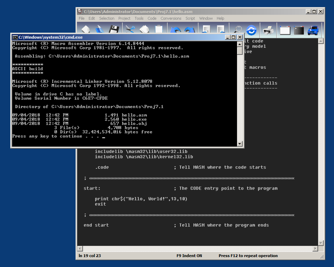Click the '.code' directive line

tap(102, 167)
